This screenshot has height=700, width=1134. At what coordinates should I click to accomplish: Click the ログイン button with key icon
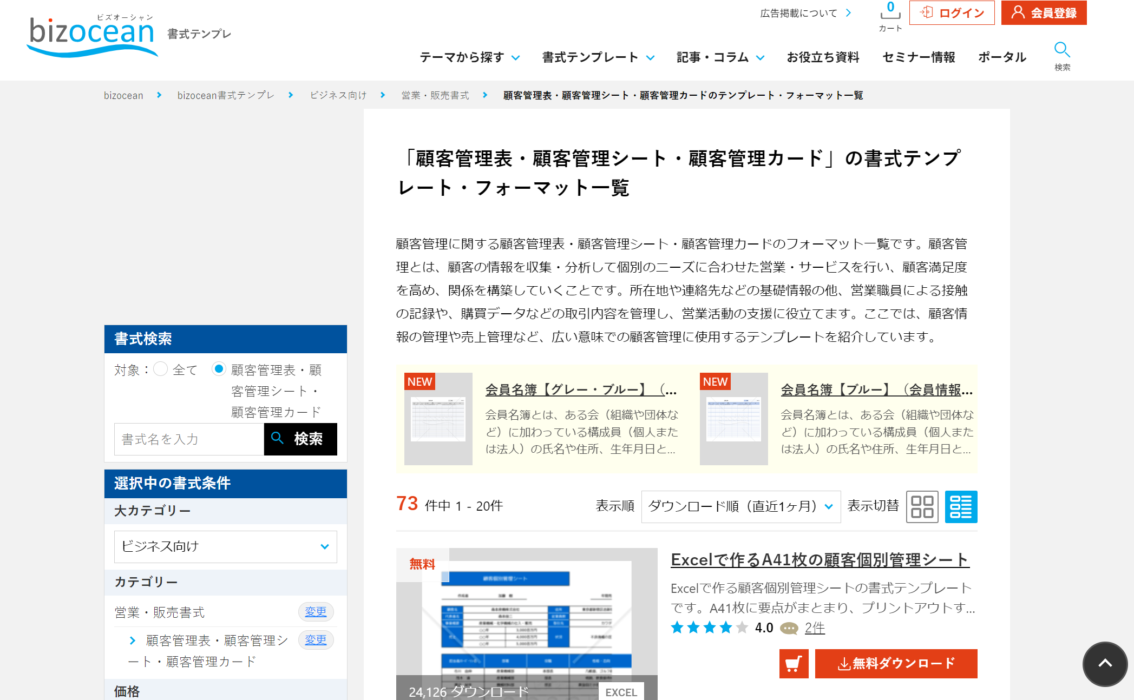click(952, 12)
